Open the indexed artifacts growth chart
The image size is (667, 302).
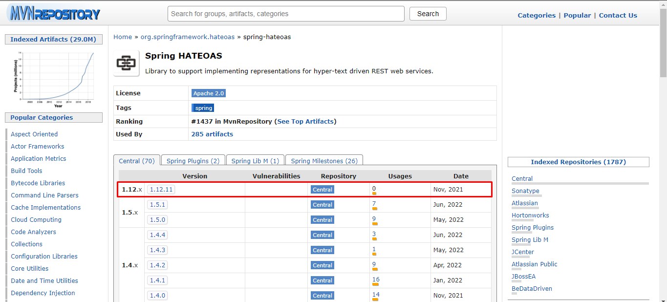(x=53, y=79)
